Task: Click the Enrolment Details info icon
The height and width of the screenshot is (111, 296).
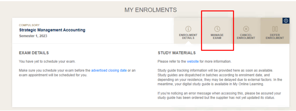Action: [x=188, y=29]
